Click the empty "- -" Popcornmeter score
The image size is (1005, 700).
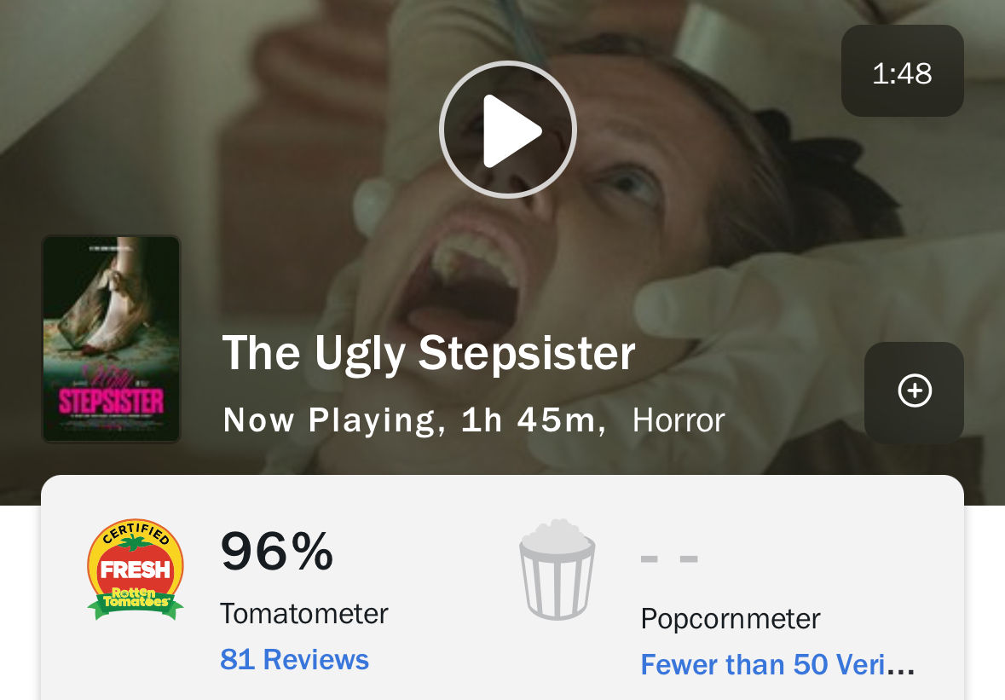[x=669, y=559]
